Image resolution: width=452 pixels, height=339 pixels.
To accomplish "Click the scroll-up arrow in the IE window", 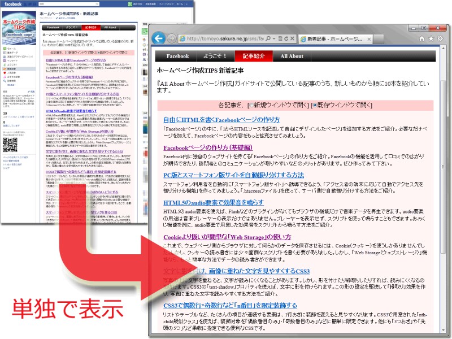I will click(444, 49).
